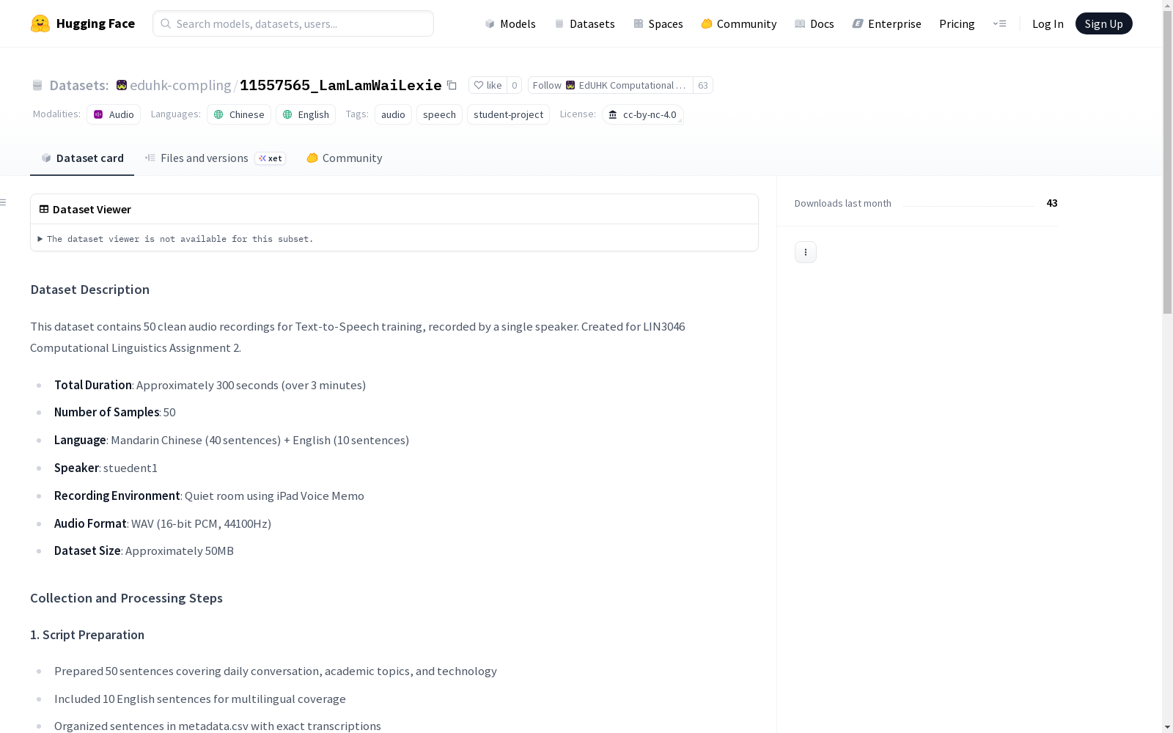The image size is (1173, 733).
Task: Open the Models page
Action: coord(510,23)
